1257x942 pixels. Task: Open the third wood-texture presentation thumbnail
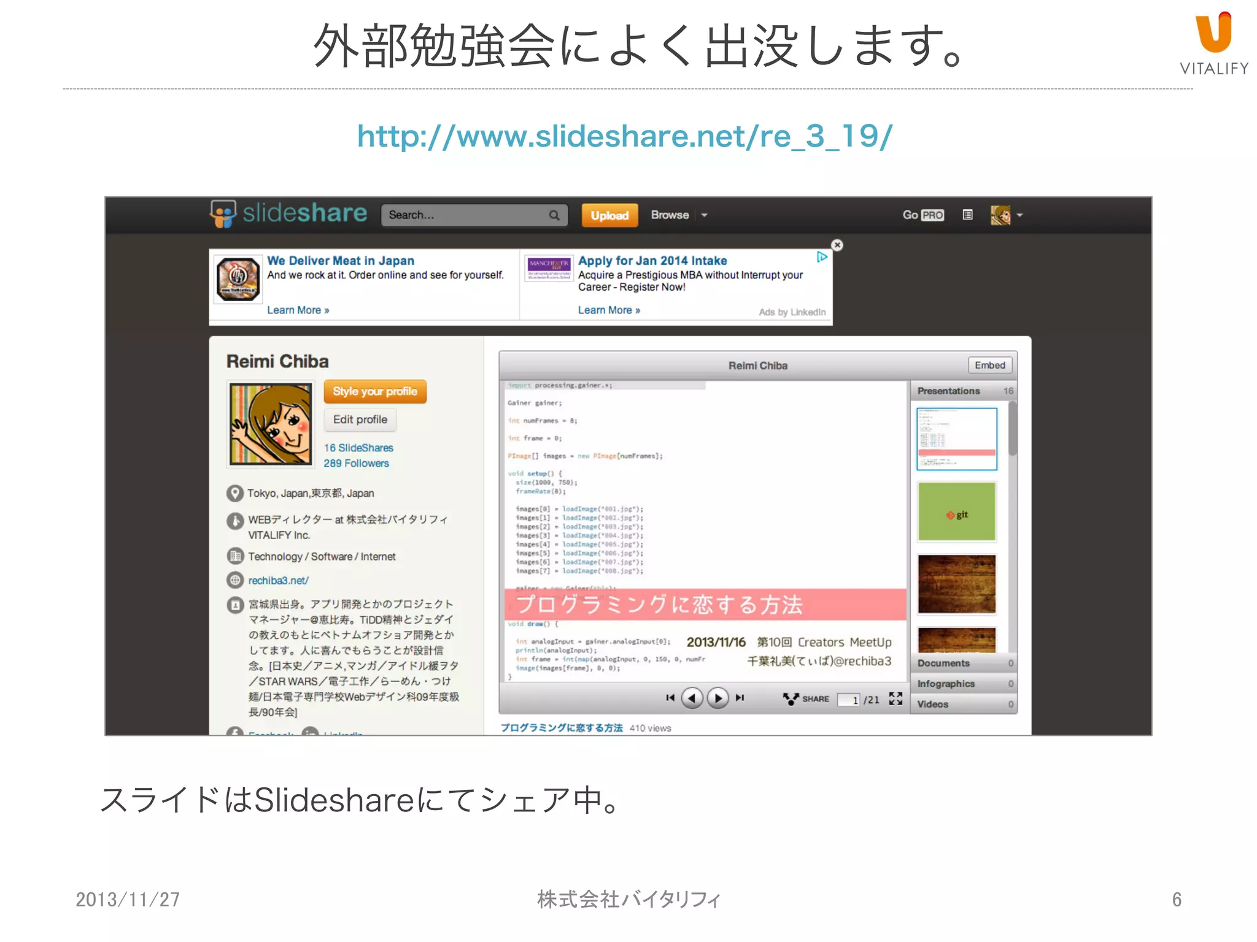957,584
